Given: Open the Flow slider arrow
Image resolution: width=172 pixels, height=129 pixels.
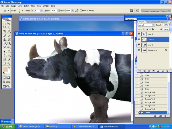Looking at the screenshot, I should (72, 11).
